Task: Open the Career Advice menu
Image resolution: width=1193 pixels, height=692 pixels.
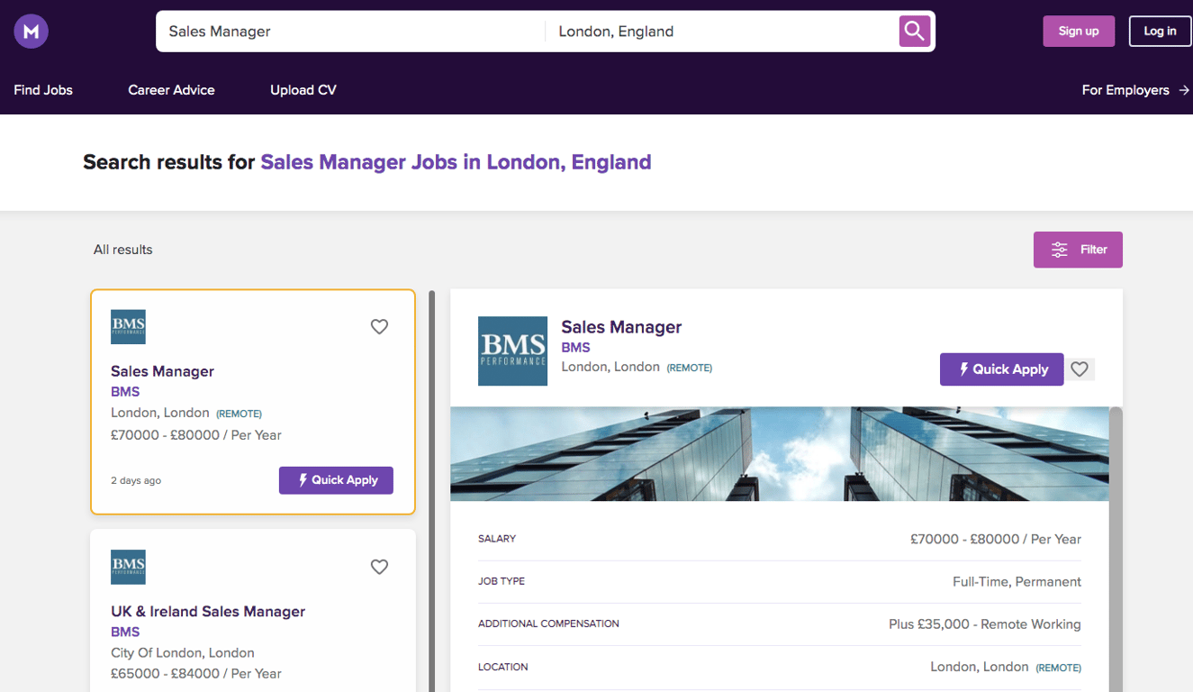Action: click(171, 90)
